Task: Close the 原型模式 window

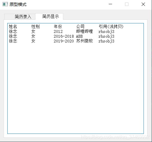Action: 143,4
